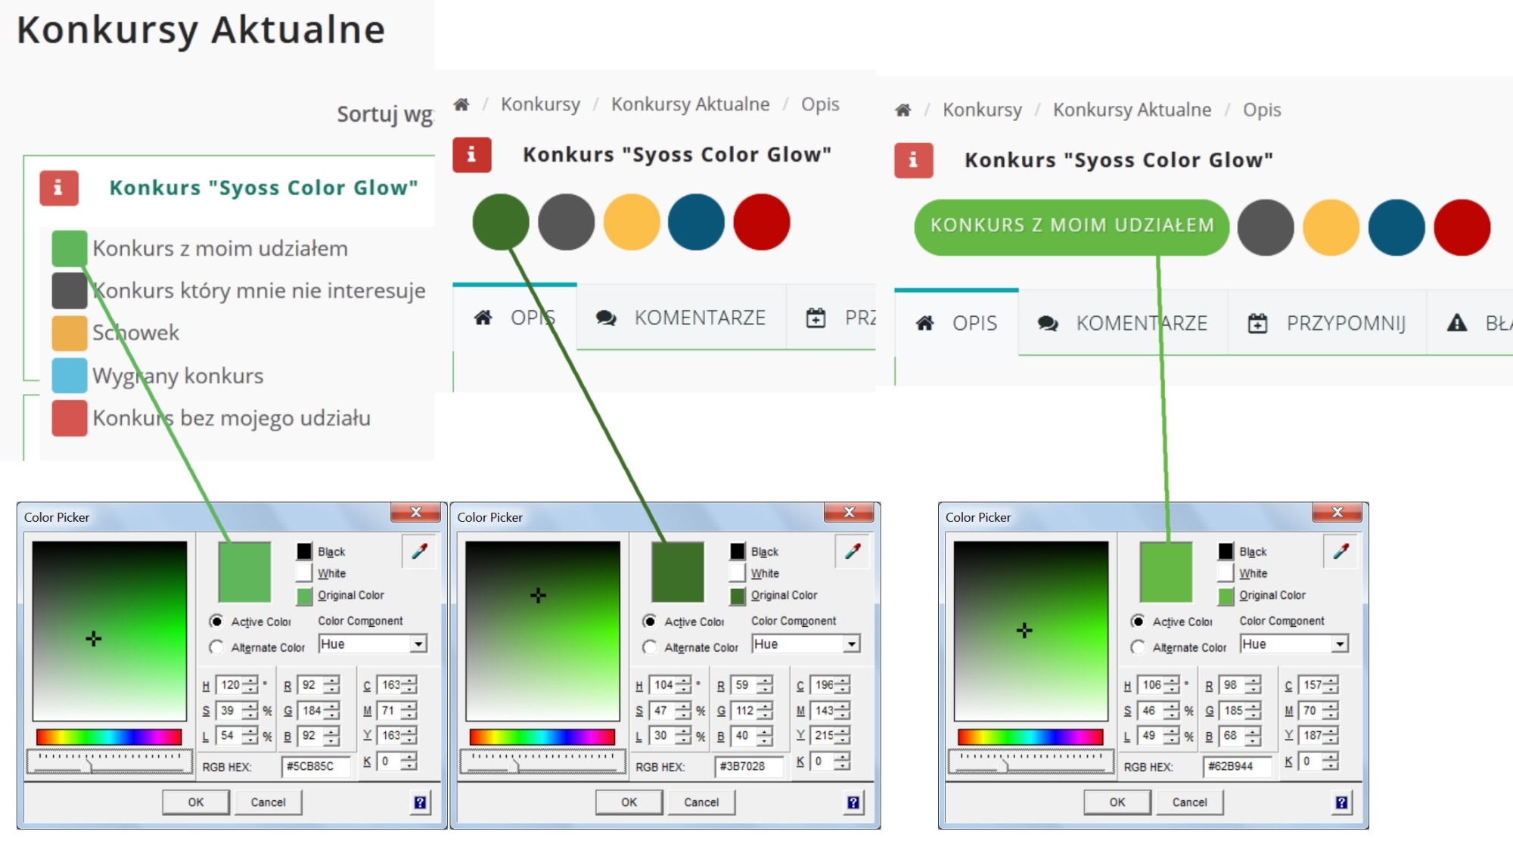Screen dimensions: 1513x853
Task: Click speech bubble icon on right KOMENTARZE tab
Action: [1048, 324]
